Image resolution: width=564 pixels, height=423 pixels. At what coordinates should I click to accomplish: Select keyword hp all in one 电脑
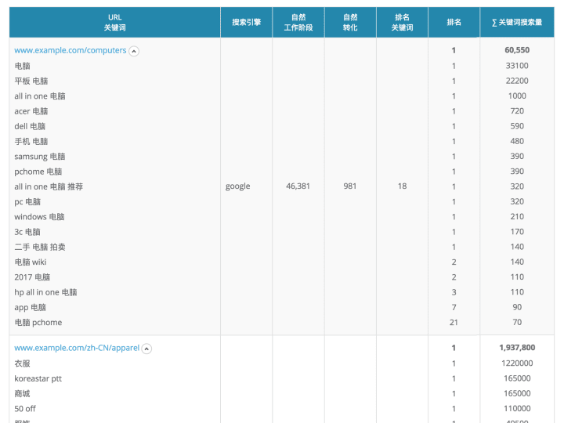tap(45, 292)
